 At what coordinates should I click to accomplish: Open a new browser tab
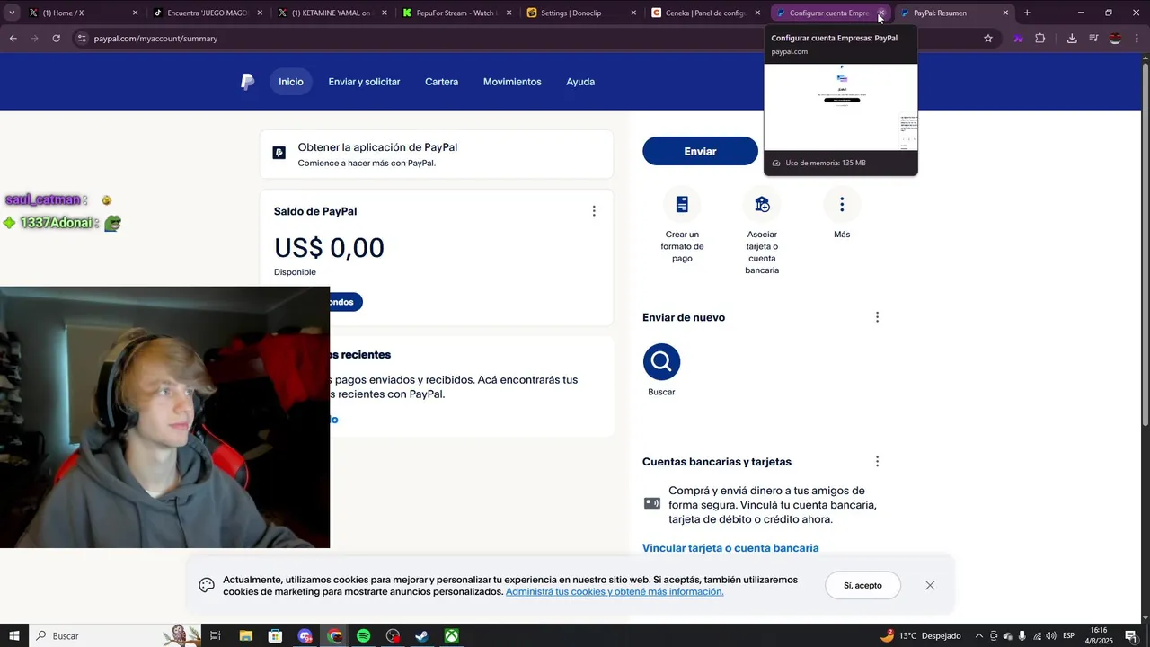tap(1027, 13)
